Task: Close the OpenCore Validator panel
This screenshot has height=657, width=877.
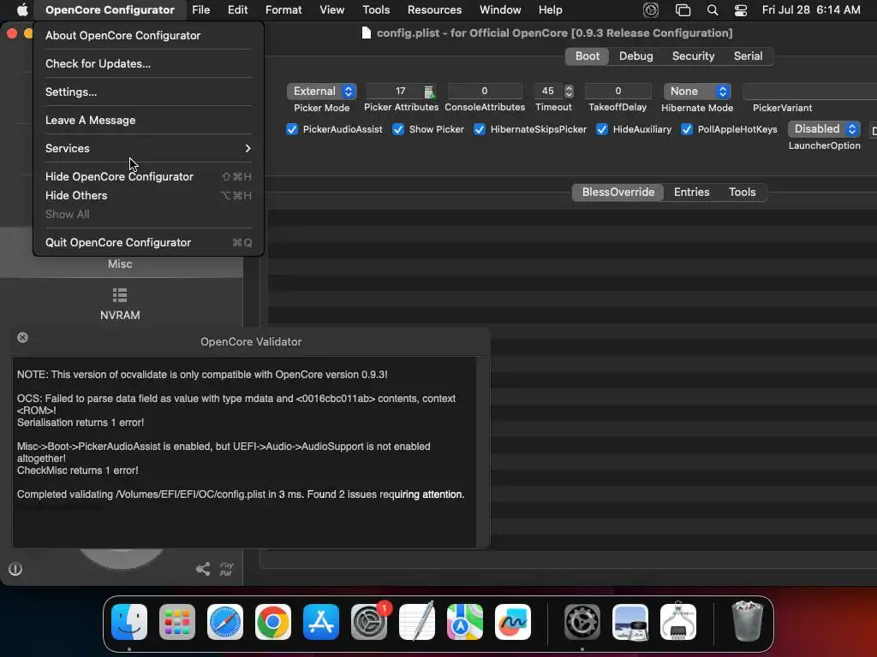Action: click(22, 337)
